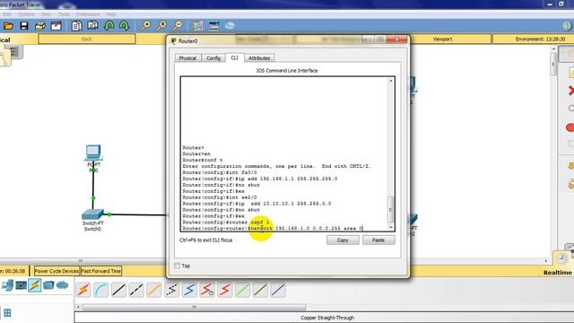The width and height of the screenshot is (574, 323).
Task: Select the Copper Cross-Over cable (dashed black)
Action: coord(136,290)
